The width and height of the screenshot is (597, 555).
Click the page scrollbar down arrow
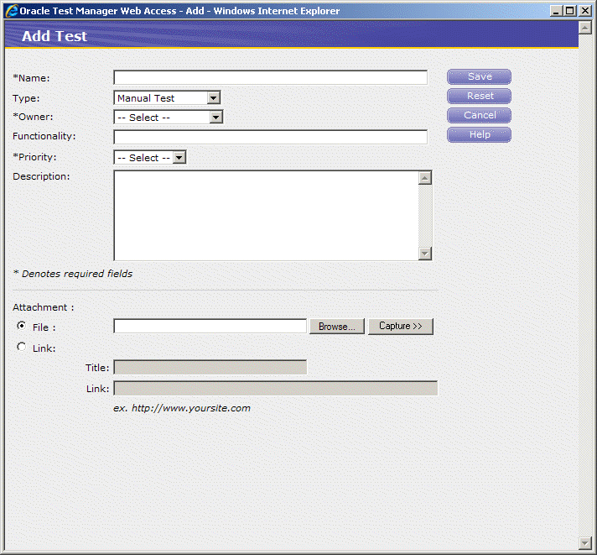(x=584, y=542)
